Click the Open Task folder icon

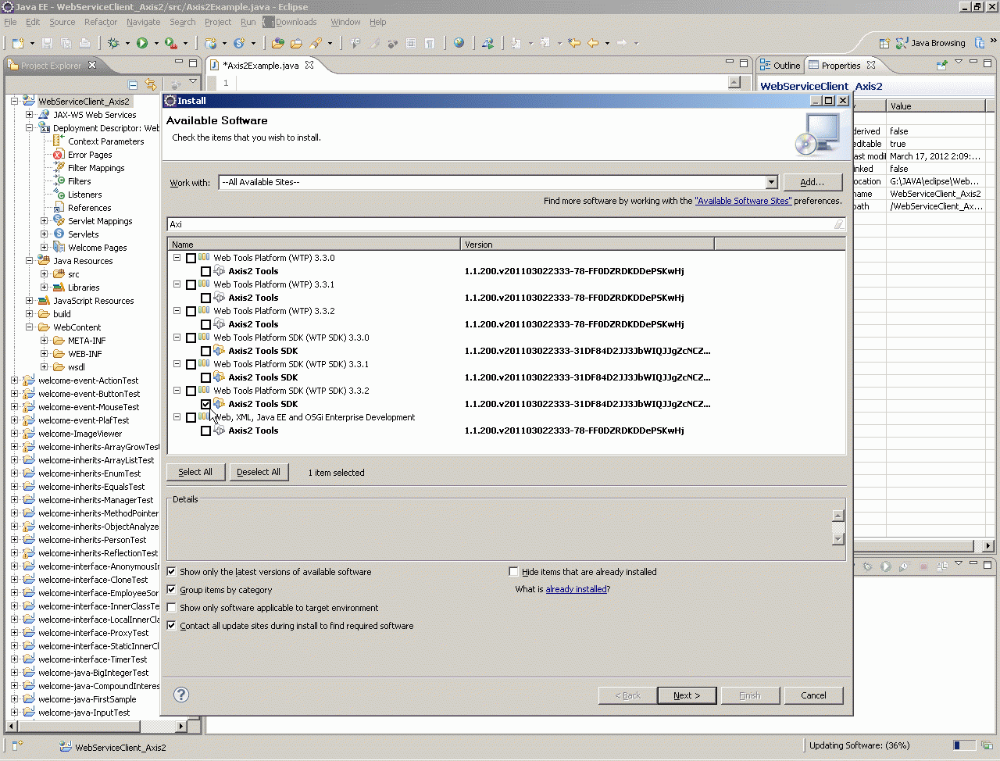[296, 43]
